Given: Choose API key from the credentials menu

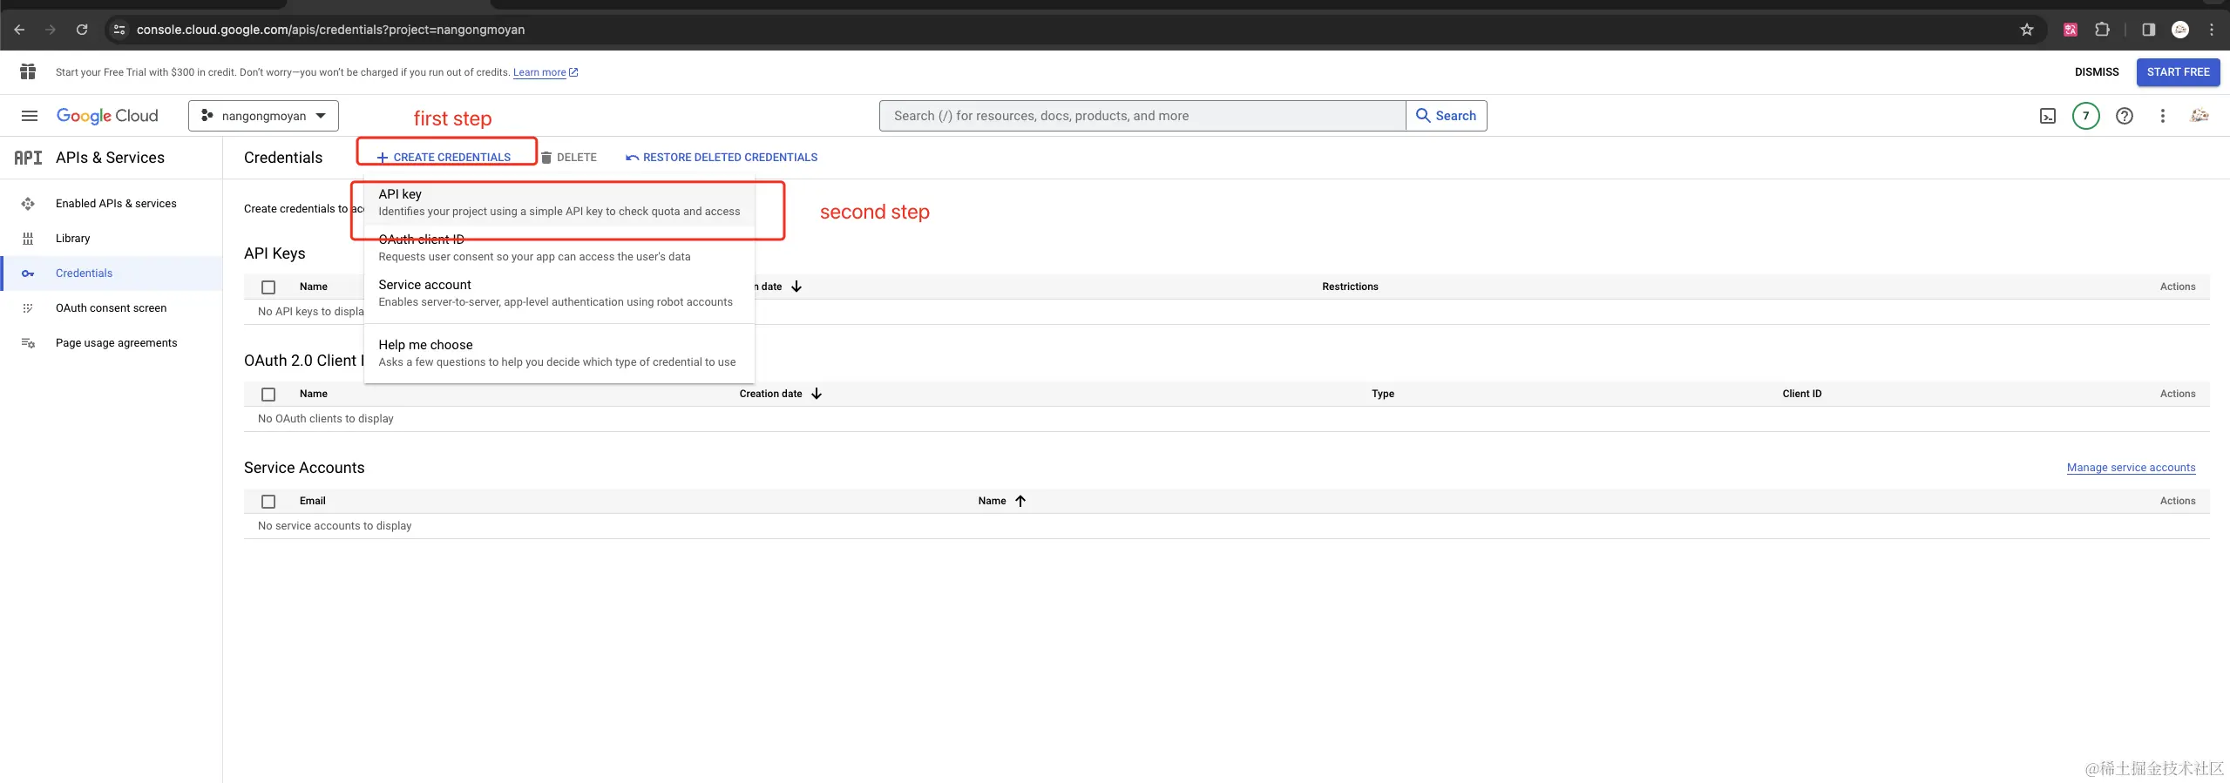Looking at the screenshot, I should pyautogui.click(x=559, y=203).
